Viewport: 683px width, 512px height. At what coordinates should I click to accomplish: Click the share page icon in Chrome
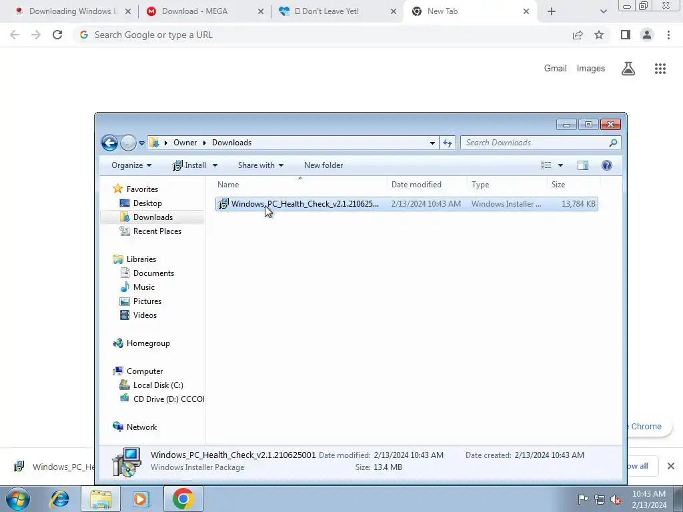click(578, 35)
